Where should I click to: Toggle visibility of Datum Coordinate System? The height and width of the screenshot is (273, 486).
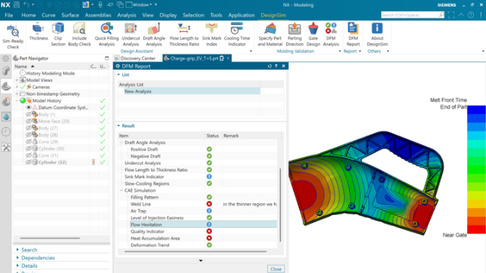[29, 108]
